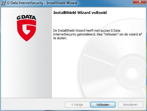Image resolution: width=147 pixels, height=111 pixels.
Task: Click the empty title bar area beside the title
Action: pos(105,3)
